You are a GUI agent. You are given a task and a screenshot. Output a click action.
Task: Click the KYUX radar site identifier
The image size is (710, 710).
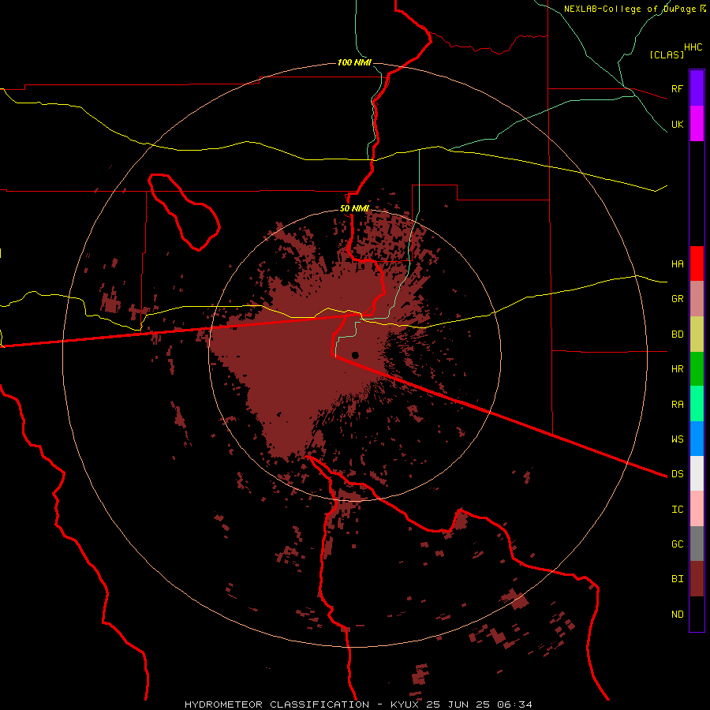[405, 704]
